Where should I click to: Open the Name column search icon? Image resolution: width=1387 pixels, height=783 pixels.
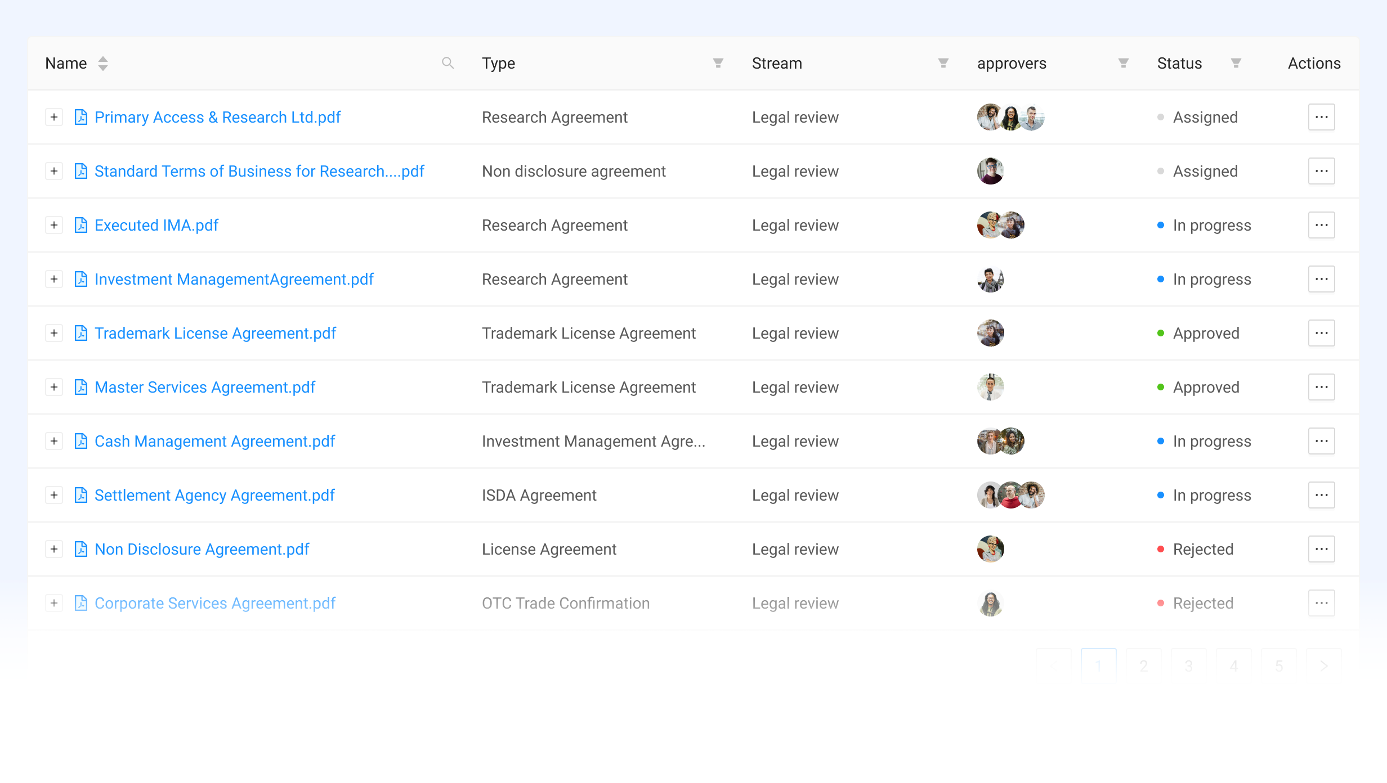point(448,63)
